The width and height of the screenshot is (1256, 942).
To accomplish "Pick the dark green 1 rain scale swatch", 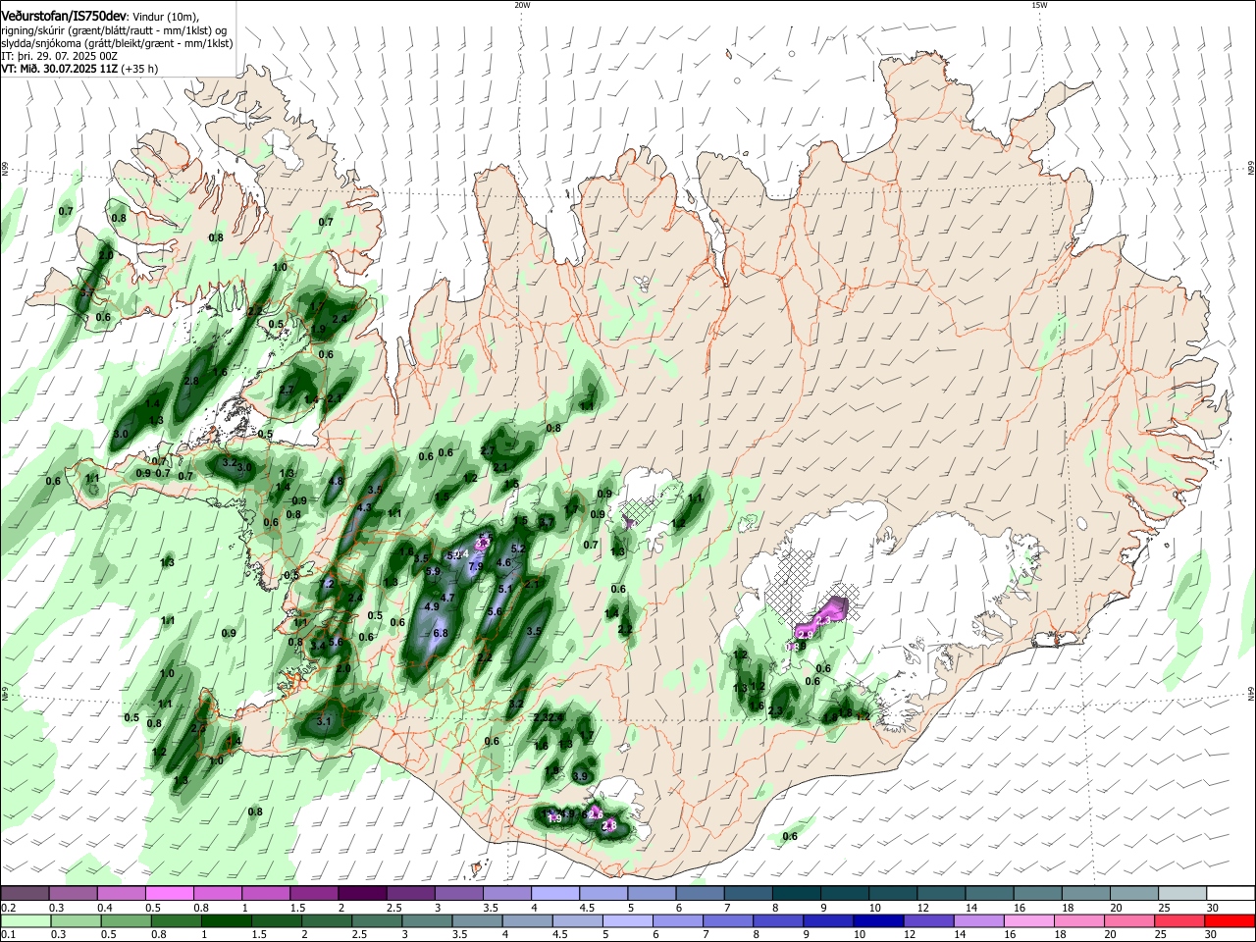I will point(227,921).
